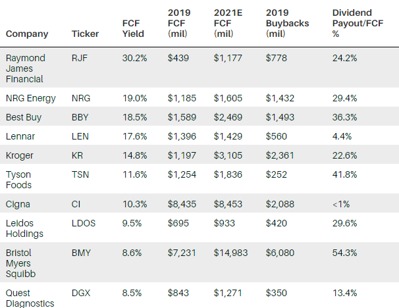
Task: Select the BBY ticker cell
Action: click(x=80, y=117)
